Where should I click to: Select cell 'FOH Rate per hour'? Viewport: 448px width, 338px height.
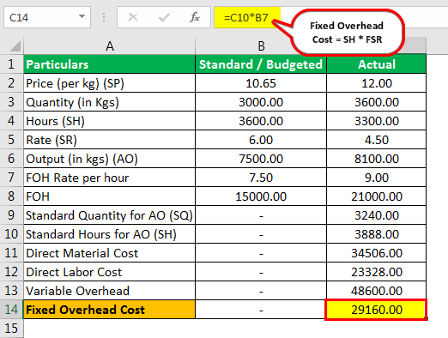pyautogui.click(x=110, y=178)
